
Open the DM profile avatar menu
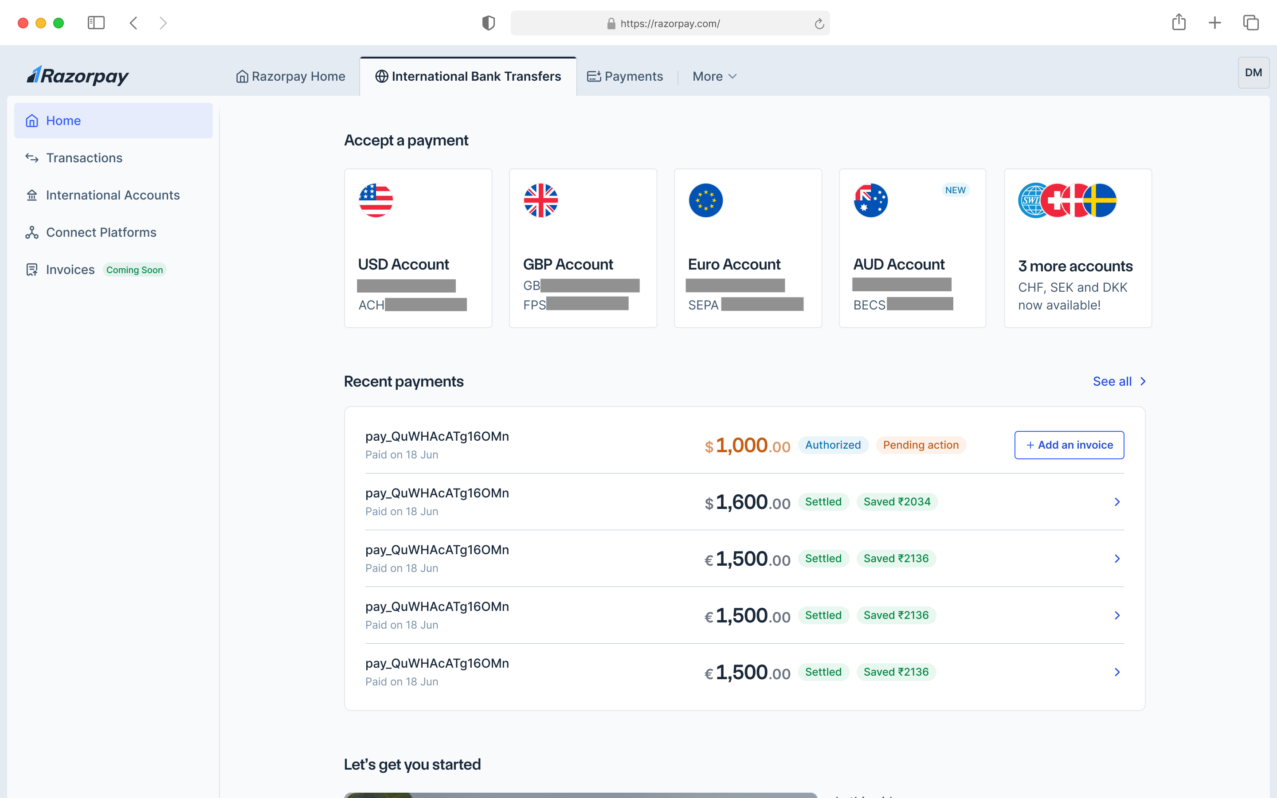(x=1254, y=72)
